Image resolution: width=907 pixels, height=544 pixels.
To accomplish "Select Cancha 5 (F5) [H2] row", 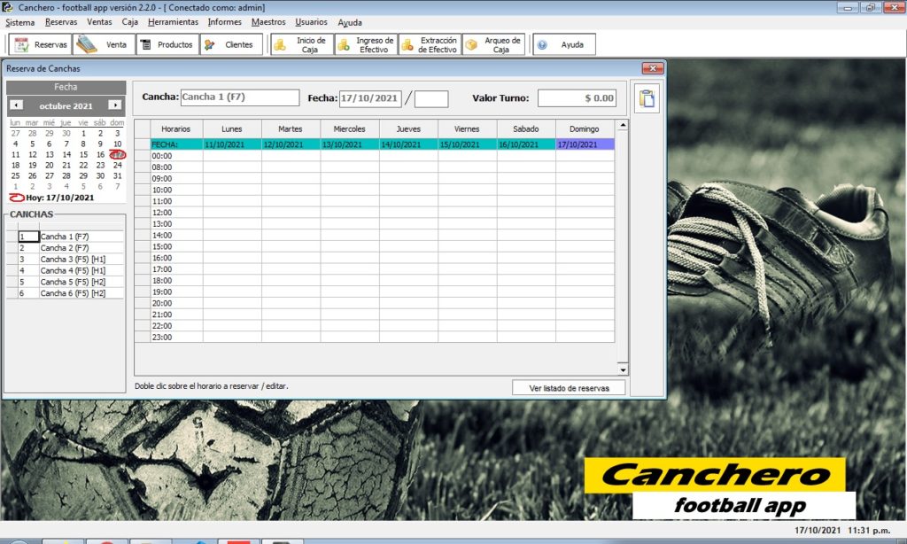I will coord(65,282).
